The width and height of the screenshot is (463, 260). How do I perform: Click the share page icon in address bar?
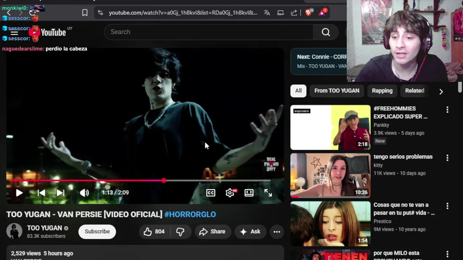point(294,13)
